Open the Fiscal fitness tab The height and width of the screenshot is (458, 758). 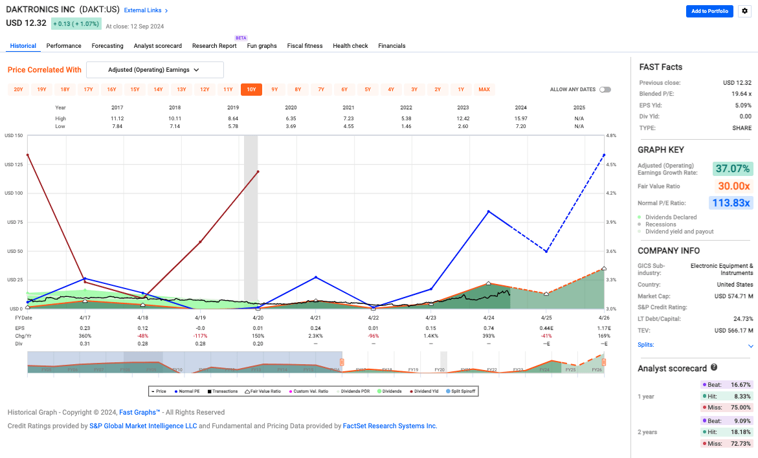304,46
